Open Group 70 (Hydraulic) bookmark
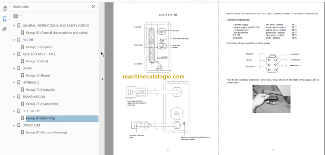 (x=41, y=90)
